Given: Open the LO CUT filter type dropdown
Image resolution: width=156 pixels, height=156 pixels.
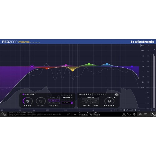Looking at the screenshot, I should click(x=67, y=103).
